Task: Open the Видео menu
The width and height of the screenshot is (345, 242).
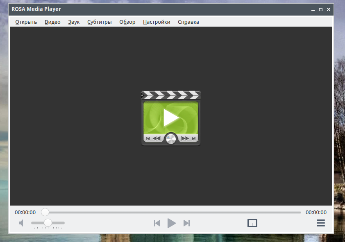Action: 52,22
